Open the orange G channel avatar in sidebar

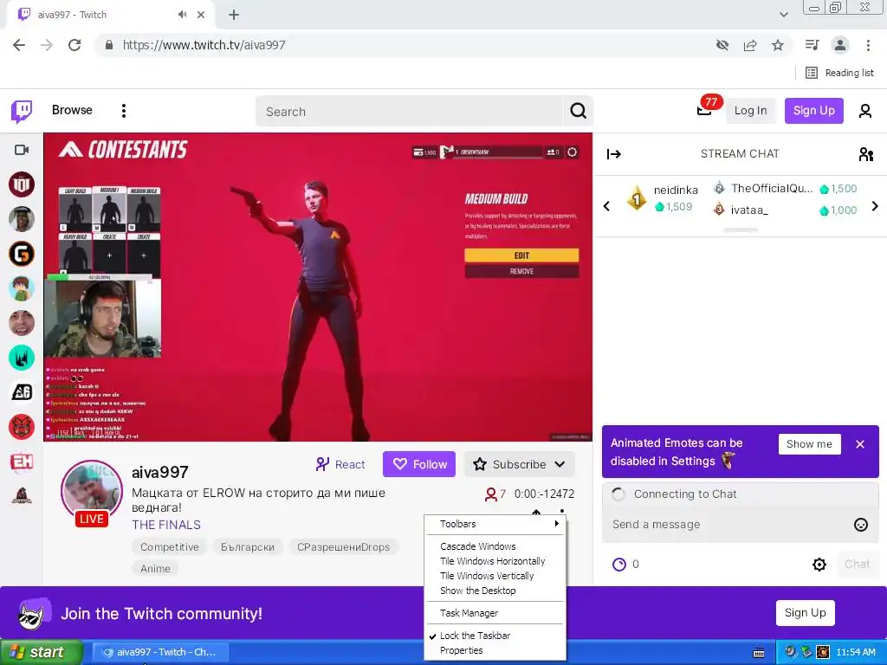[22, 254]
